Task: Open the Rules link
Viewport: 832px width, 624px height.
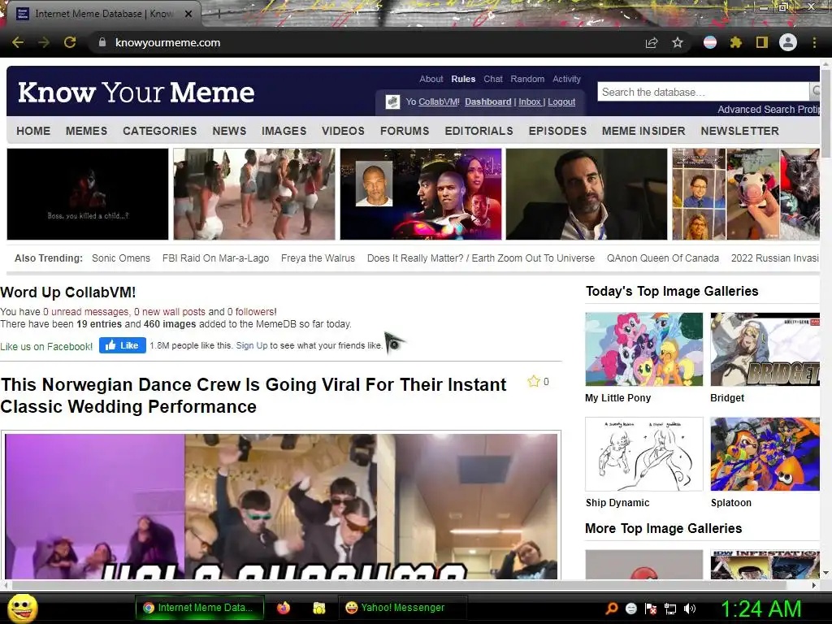Action: (x=463, y=79)
